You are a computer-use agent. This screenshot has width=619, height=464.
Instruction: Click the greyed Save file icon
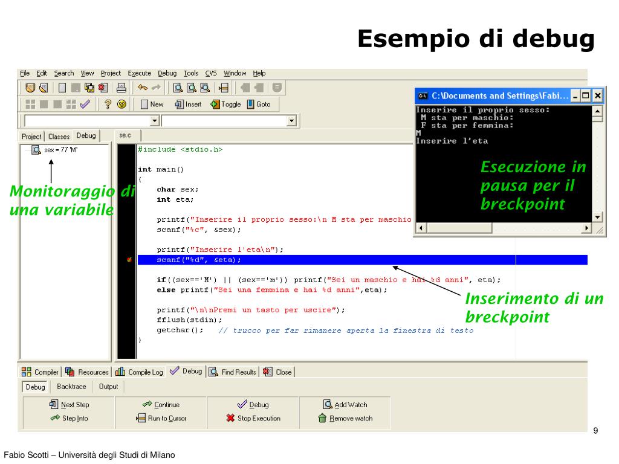point(76,88)
